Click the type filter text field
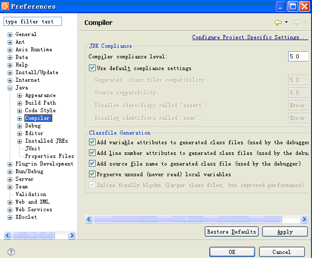The width and height of the screenshot is (312, 259). [x=33, y=21]
